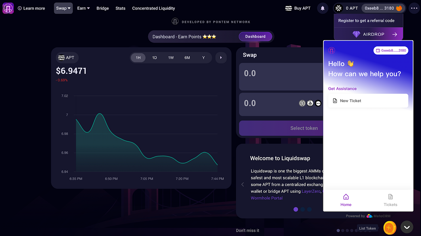
Task: Pick the USDC quick token icon
Action: [302, 103]
